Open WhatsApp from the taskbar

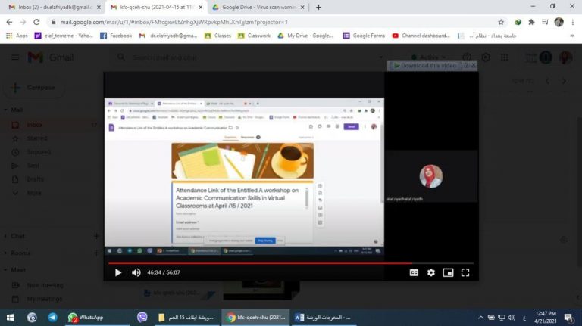tap(86, 318)
